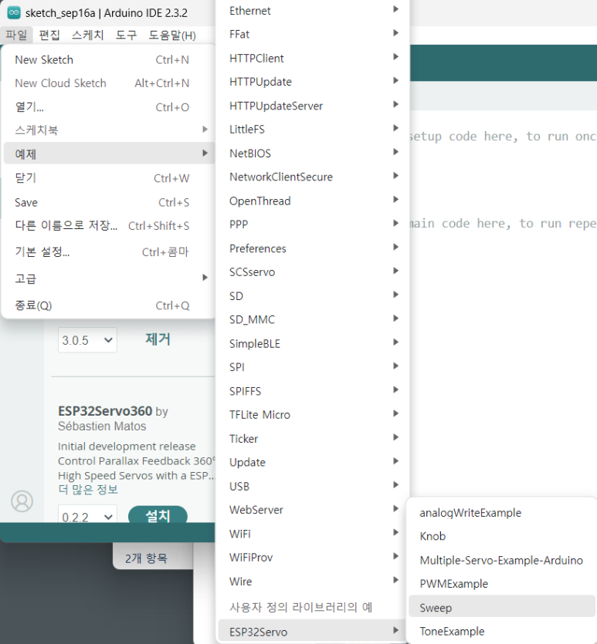Screen dimensions: 597x644
Task: Open the Update examples entry
Action: 313,463
